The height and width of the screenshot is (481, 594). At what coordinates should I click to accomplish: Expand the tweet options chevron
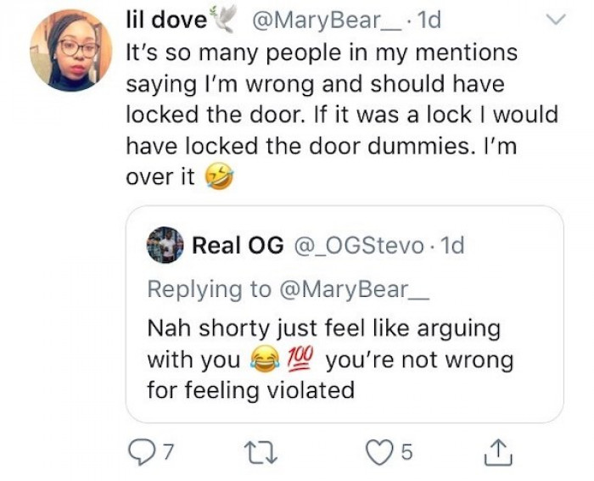555,20
